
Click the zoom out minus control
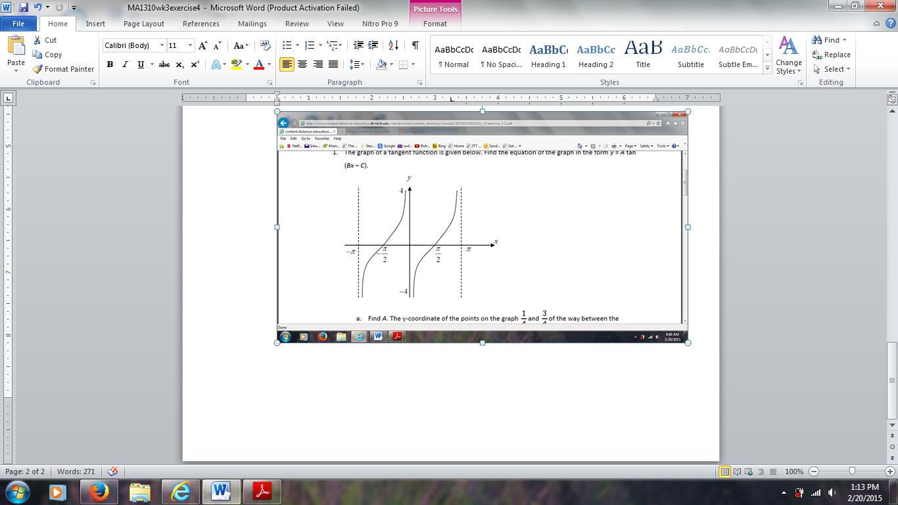pyautogui.click(x=813, y=471)
